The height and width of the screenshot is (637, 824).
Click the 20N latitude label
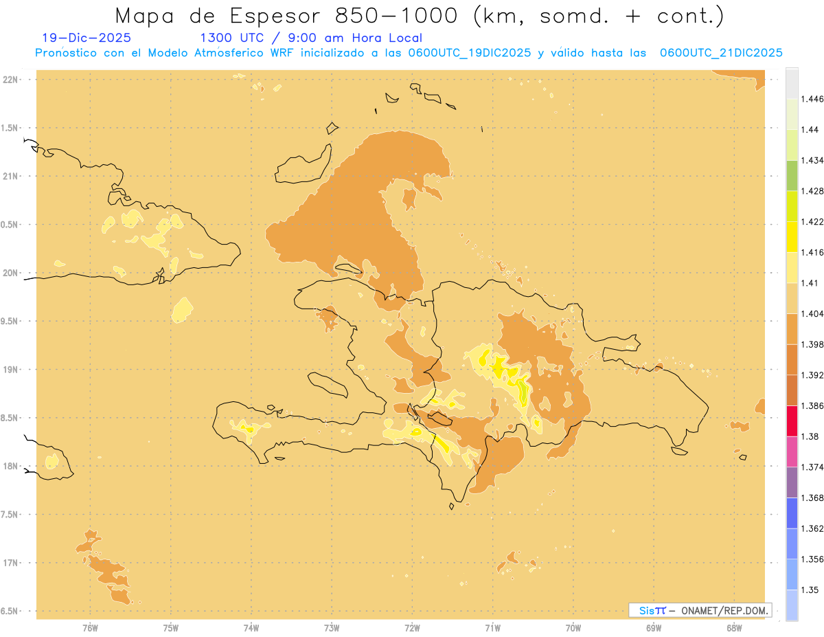pyautogui.click(x=12, y=273)
